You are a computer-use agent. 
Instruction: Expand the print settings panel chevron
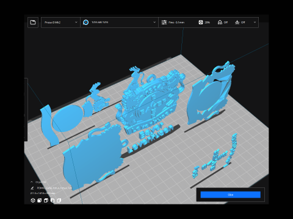pyautogui.click(x=255, y=23)
